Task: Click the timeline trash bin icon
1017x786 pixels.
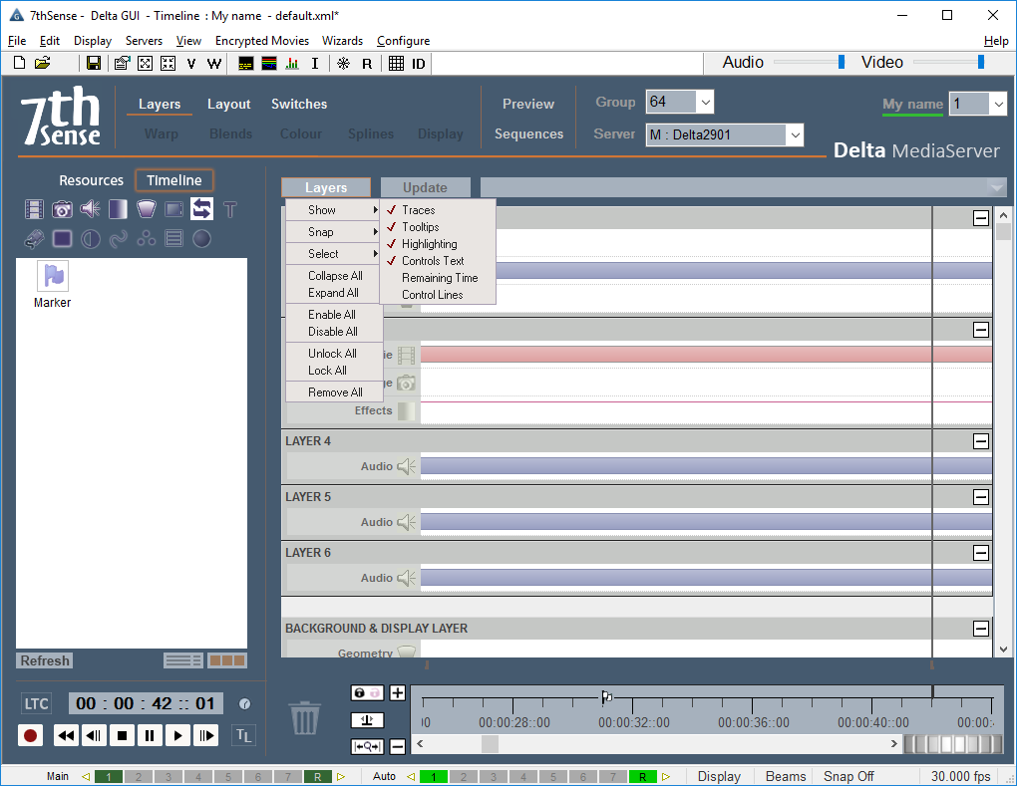Action: [305, 716]
